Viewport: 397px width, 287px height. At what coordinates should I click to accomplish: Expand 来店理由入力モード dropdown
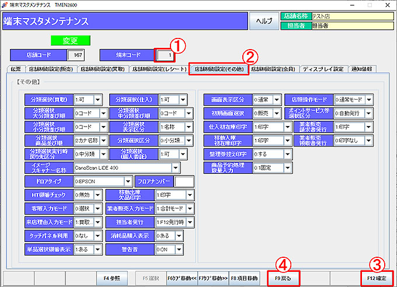coord(97,222)
